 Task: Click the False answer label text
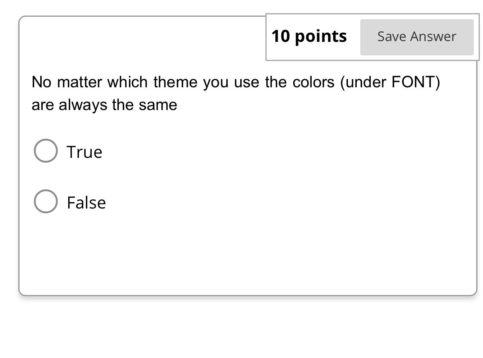point(86,202)
